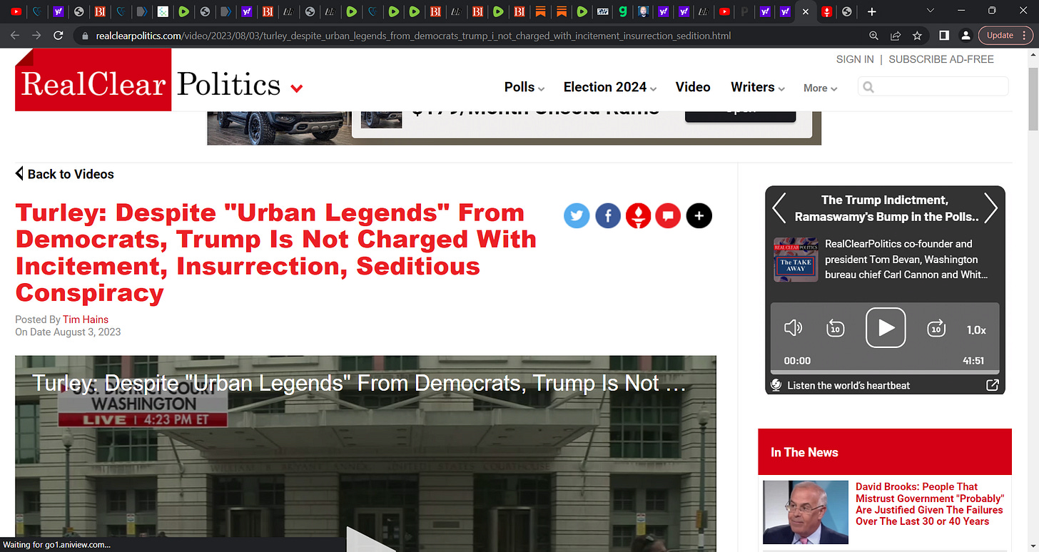Image resolution: width=1039 pixels, height=552 pixels.
Task: Open the tab search chevron in title bar
Action: tap(930, 11)
